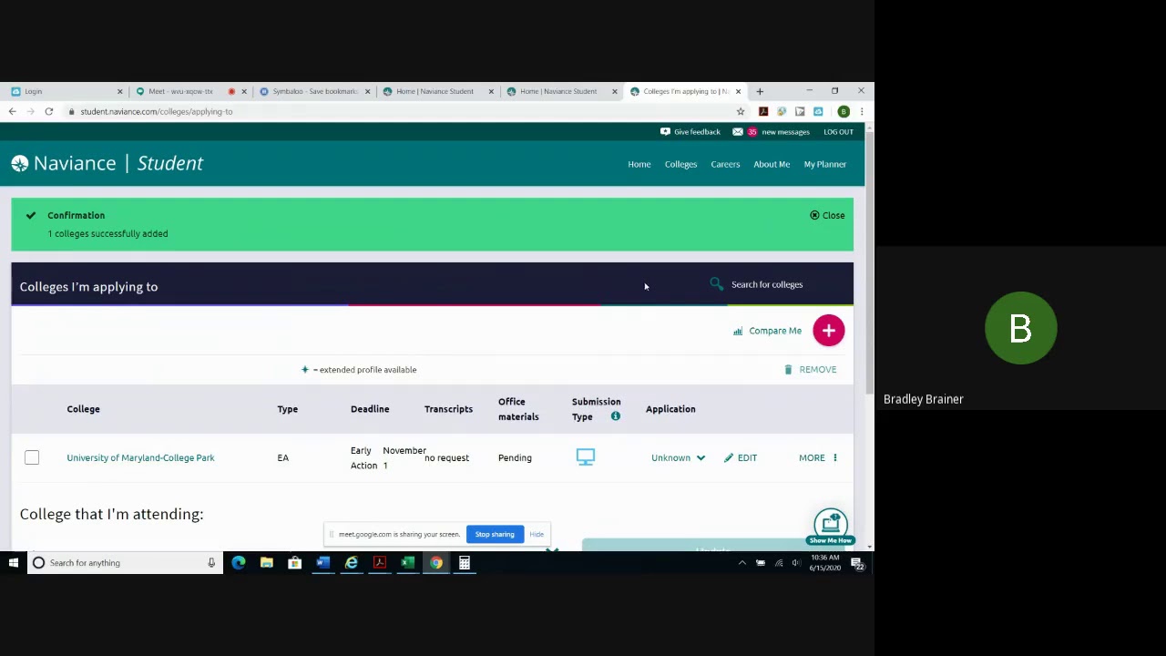Click the new messages envelope icon
The width and height of the screenshot is (1166, 656).
coord(738,132)
